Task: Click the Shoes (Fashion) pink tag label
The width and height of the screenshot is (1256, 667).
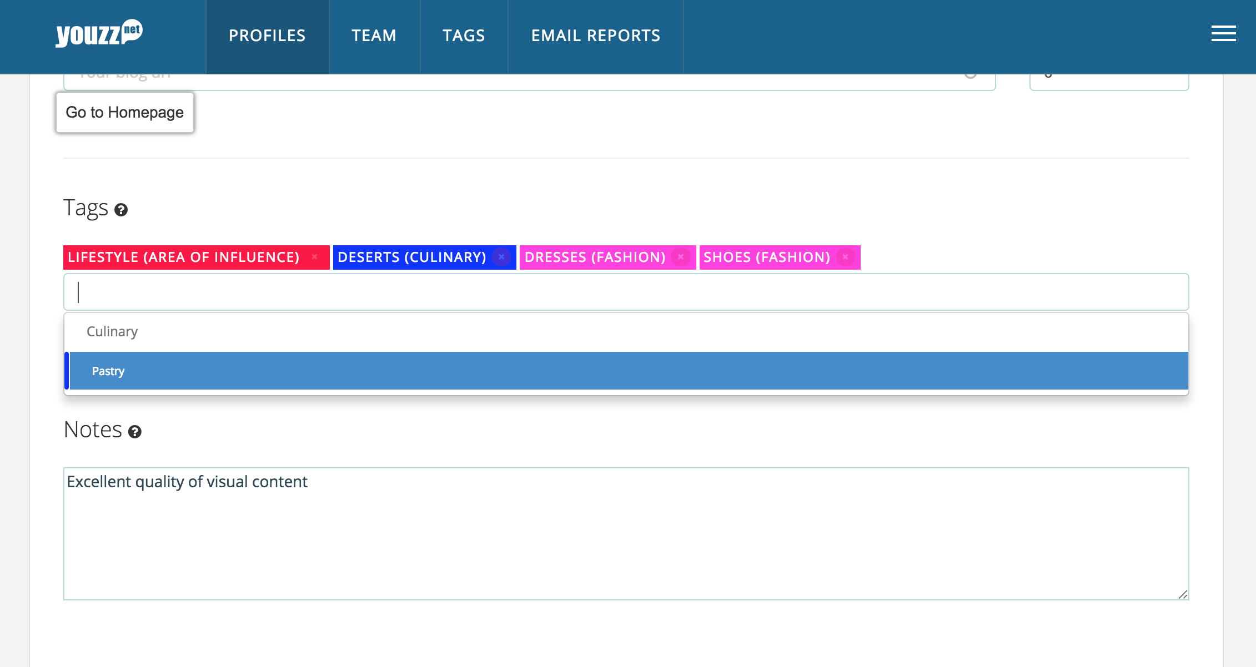Action: point(766,257)
